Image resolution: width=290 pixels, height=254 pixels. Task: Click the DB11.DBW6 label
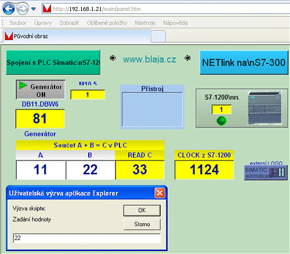pyautogui.click(x=40, y=104)
